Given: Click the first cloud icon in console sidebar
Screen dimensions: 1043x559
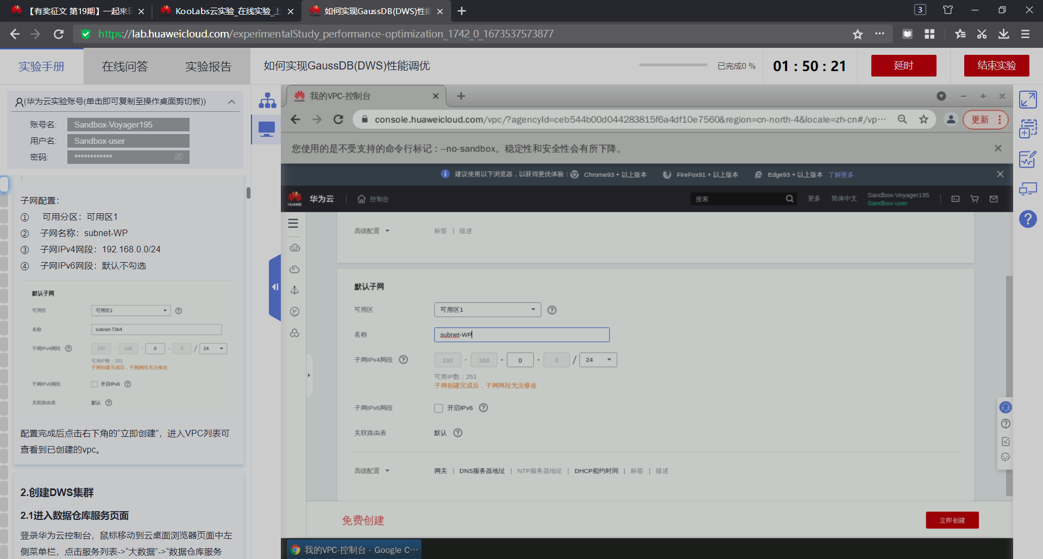Looking at the screenshot, I should point(295,248).
